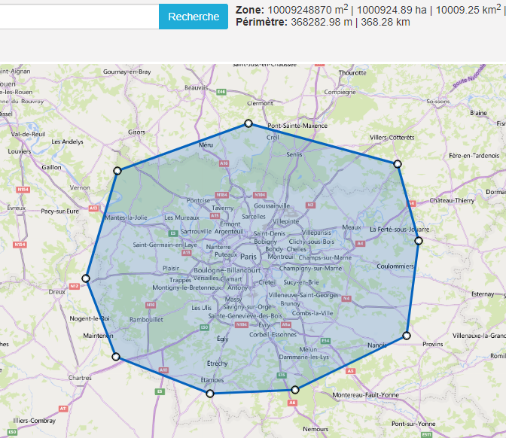
Task: Select the polygon vertex near Villers-Cotterêts
Action: tap(398, 164)
